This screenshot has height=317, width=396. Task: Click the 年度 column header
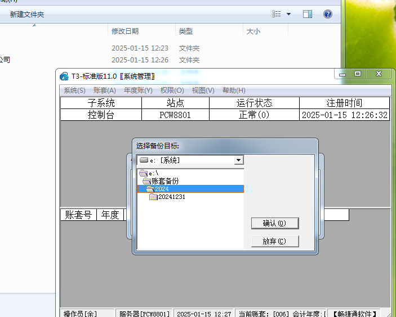[x=110, y=215]
